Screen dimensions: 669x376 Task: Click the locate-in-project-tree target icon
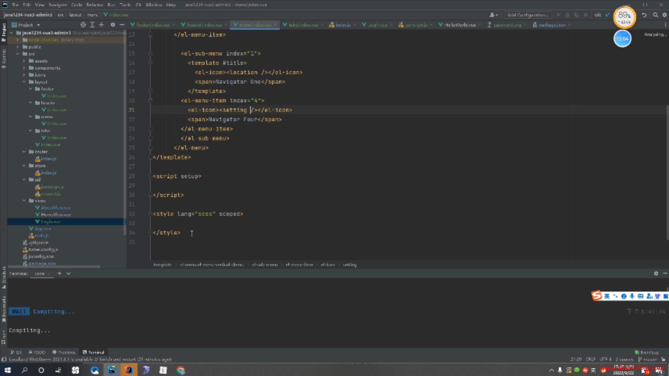(x=83, y=25)
